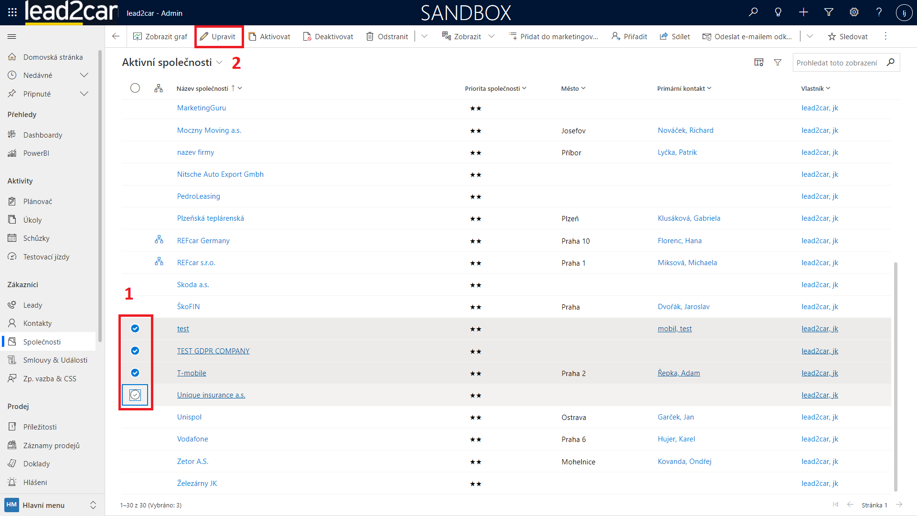The height and width of the screenshot is (516, 917).
Task: Open the app launcher waffle icon
Action: (x=12, y=12)
